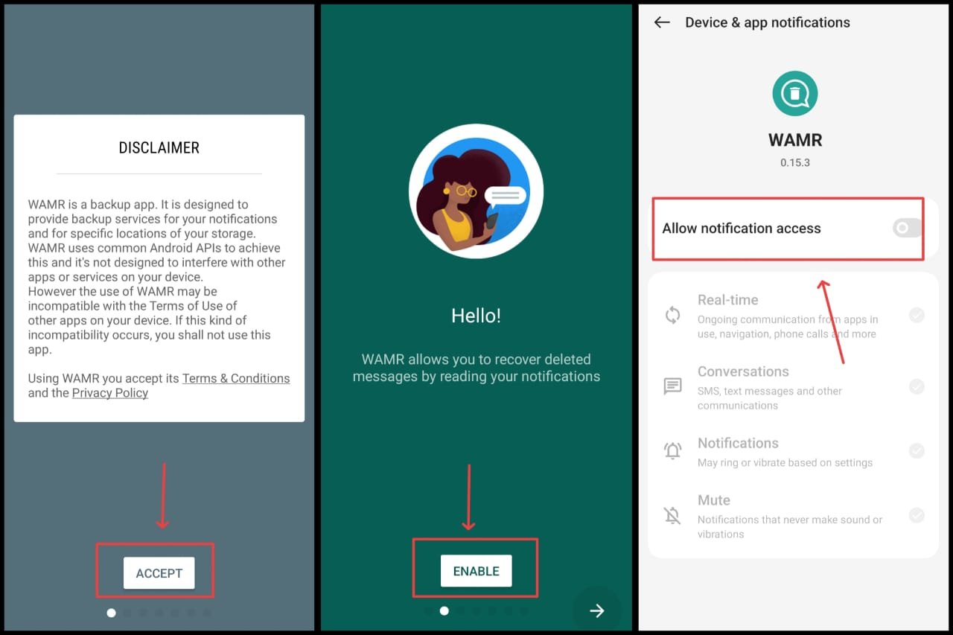The height and width of the screenshot is (635, 953).
Task: Toggle the Conversations checkmark
Action: (917, 386)
